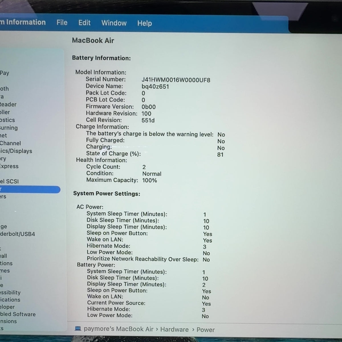Click the "Current Power Source:" label
Screen dimensions: 342x342
coord(116,303)
